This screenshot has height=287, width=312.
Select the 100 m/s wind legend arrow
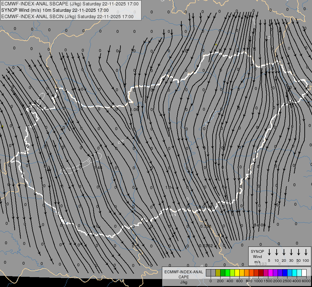click(306, 252)
